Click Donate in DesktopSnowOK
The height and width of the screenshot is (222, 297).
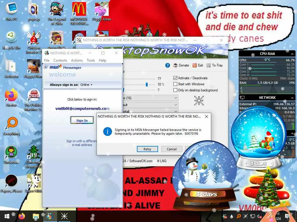pos(181,65)
